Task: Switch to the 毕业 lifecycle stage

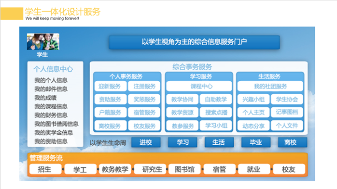Action: pyautogui.click(x=256, y=142)
